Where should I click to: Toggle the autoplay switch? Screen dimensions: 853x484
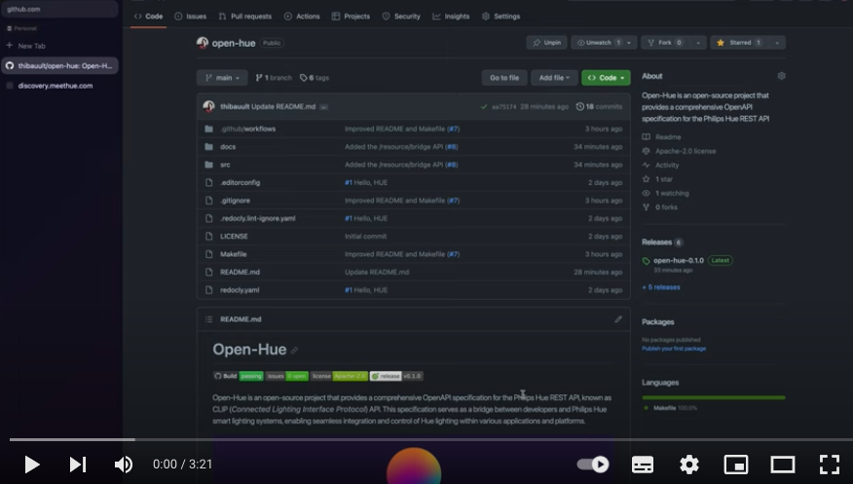[593, 465]
